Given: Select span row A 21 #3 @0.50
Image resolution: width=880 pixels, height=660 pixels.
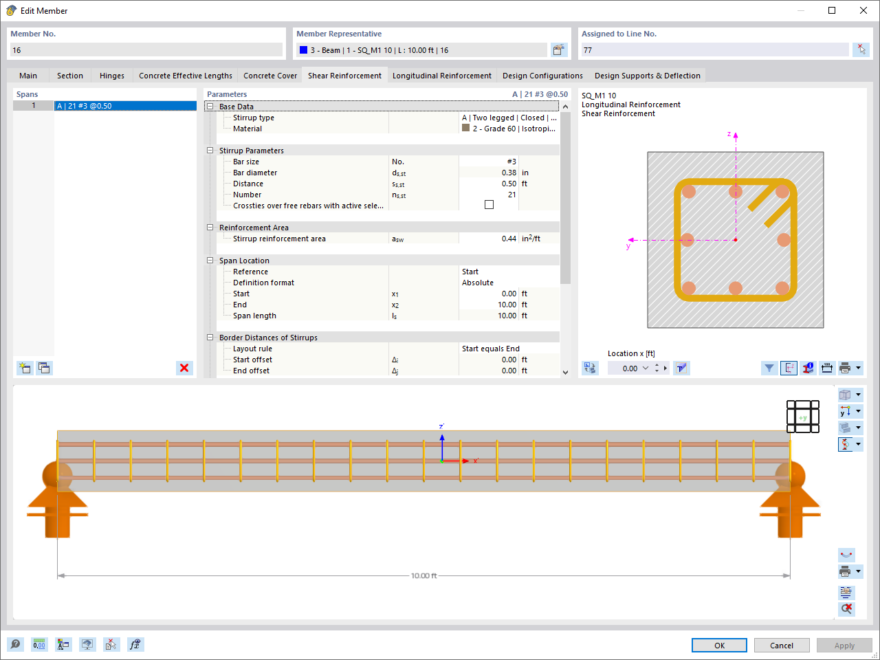Looking at the screenshot, I should 125,105.
